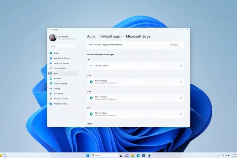Open Time & language settings

coord(63,84)
